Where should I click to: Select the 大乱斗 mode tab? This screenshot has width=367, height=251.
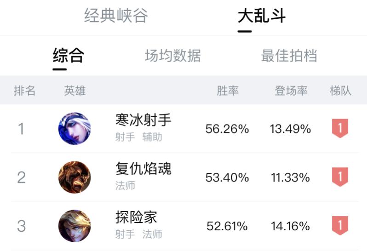262,16
